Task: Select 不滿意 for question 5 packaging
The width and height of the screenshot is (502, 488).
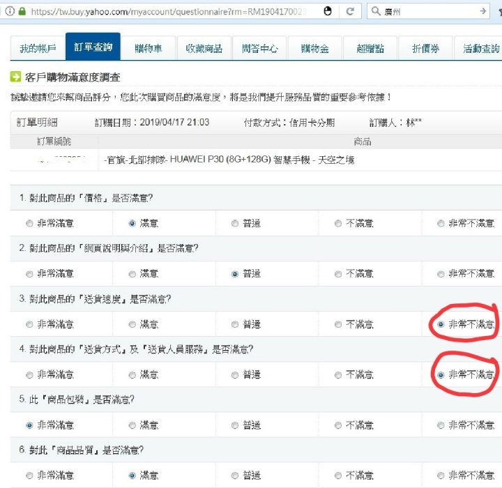Action: pos(338,425)
